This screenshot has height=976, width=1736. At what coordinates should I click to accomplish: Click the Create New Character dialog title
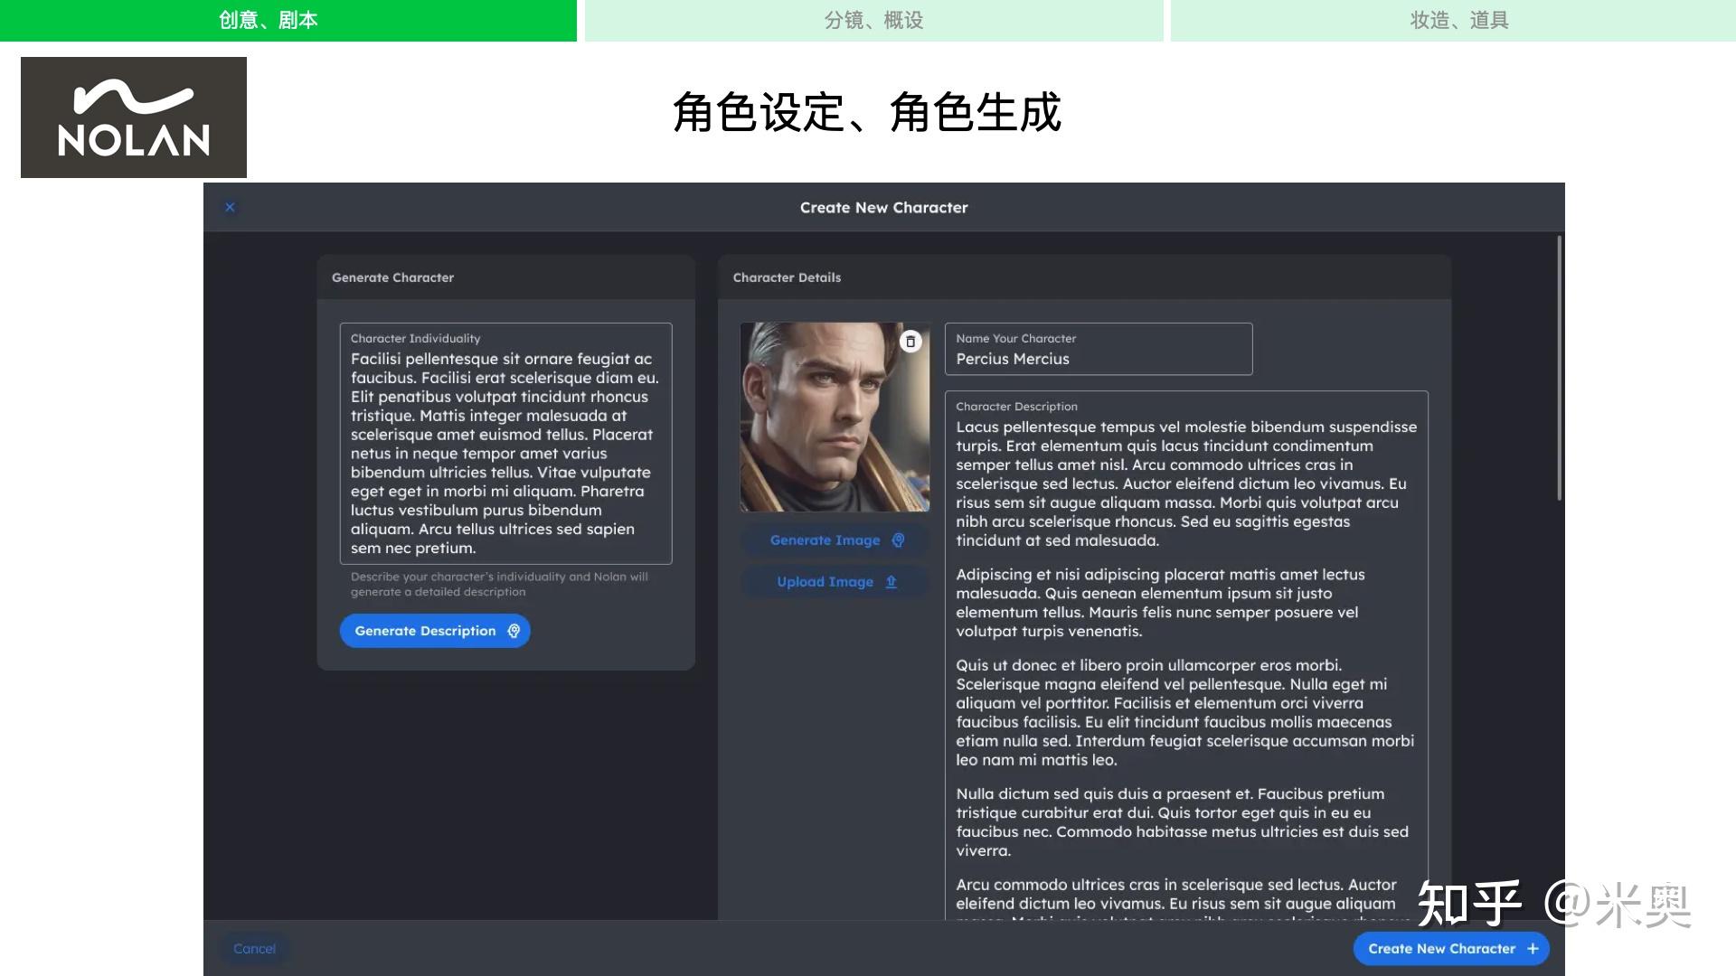point(883,207)
